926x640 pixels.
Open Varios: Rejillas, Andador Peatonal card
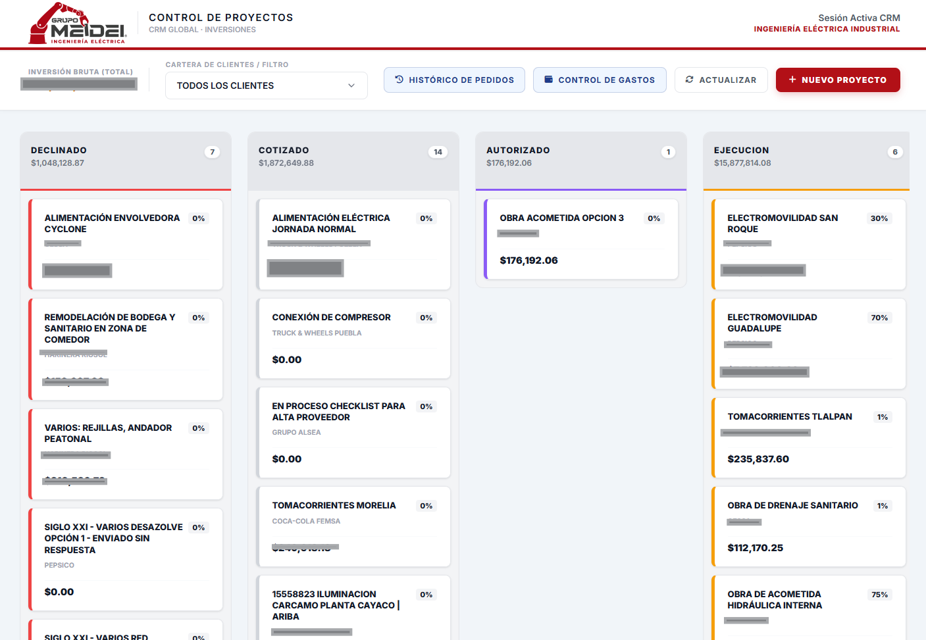pos(125,454)
